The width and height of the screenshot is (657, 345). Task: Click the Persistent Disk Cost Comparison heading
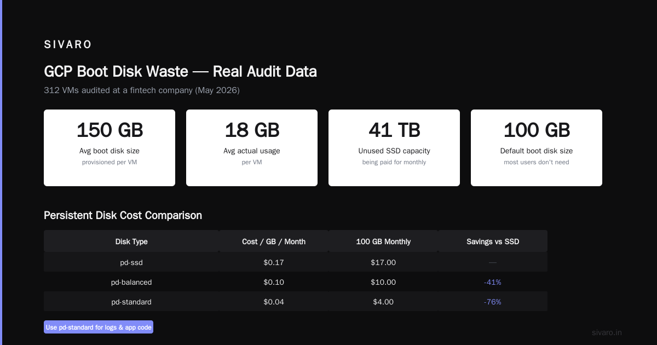click(123, 215)
